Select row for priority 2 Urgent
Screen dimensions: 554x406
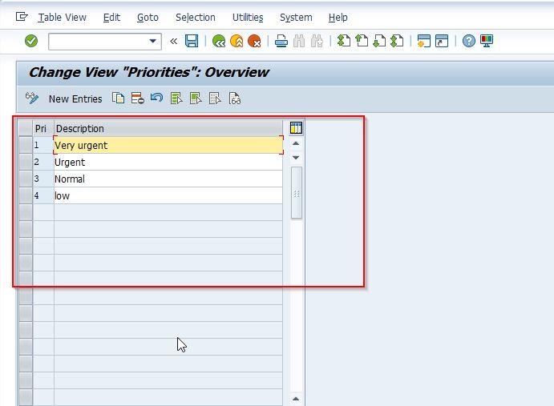point(26,162)
